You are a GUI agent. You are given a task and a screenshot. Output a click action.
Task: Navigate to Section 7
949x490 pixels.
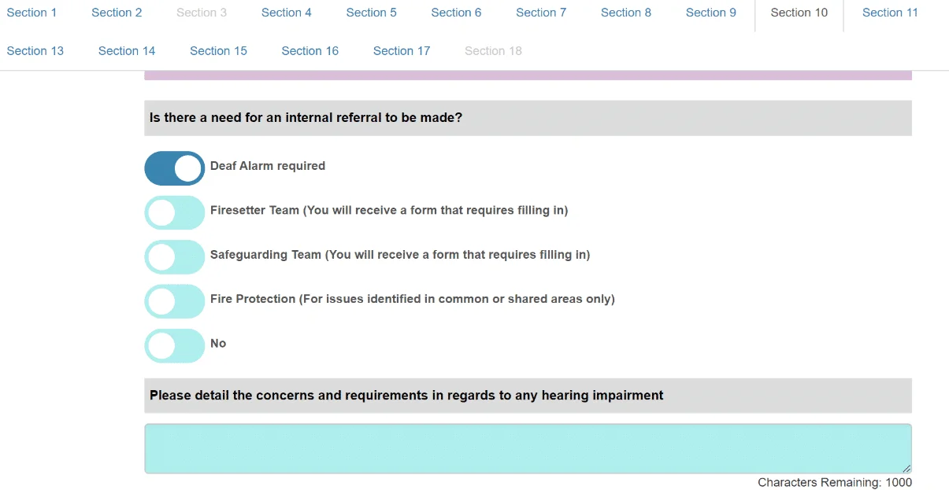541,13
